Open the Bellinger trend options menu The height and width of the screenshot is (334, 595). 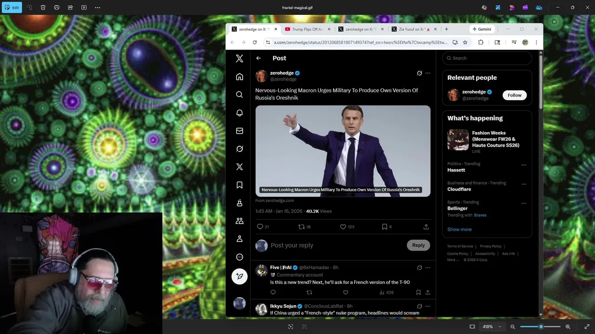coord(524,203)
